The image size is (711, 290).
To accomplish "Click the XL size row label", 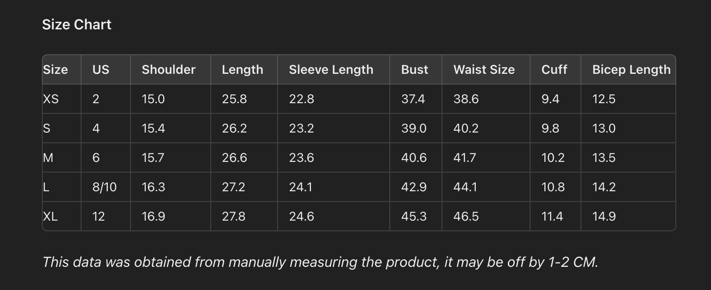I will point(50,216).
